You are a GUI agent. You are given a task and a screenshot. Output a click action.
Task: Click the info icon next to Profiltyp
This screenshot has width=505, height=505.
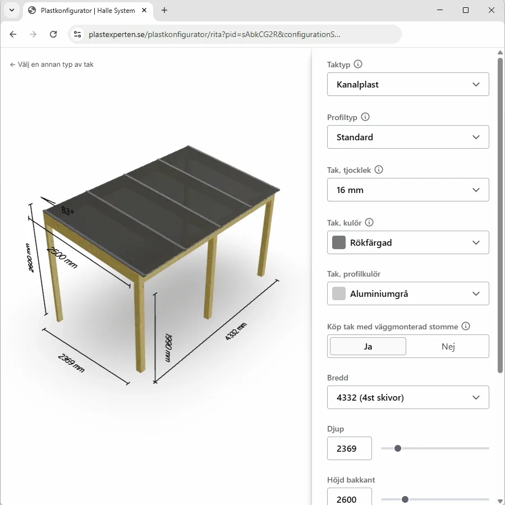(x=365, y=117)
